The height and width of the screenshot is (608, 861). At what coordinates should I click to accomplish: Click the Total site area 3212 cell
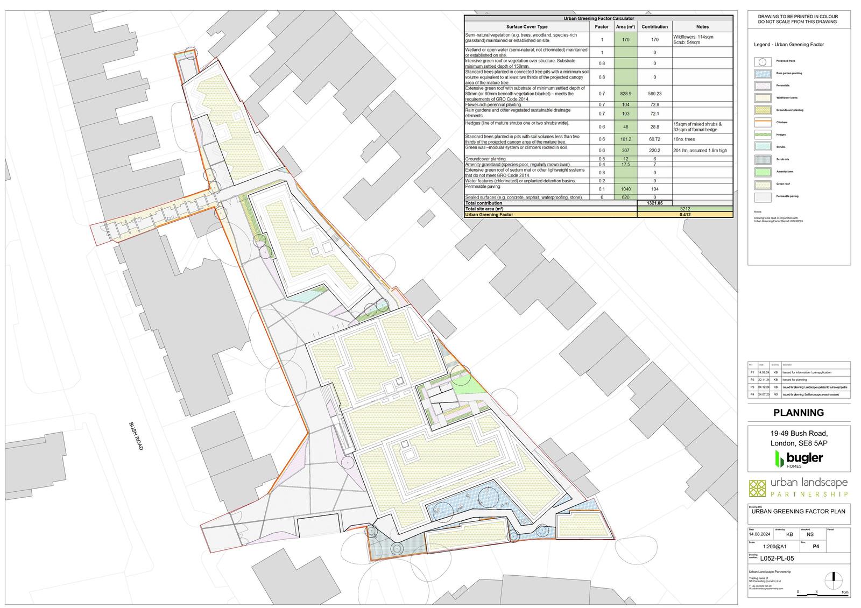[x=684, y=209]
